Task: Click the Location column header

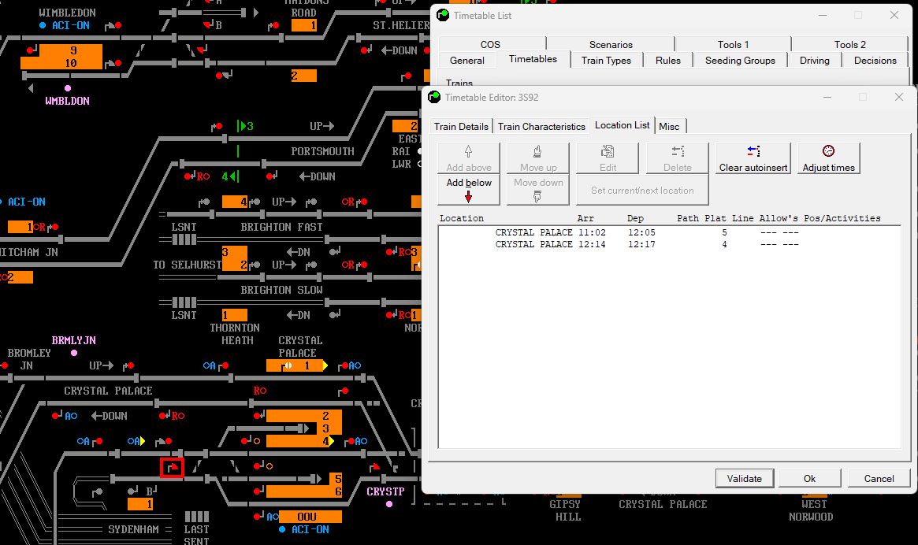Action: [x=461, y=218]
